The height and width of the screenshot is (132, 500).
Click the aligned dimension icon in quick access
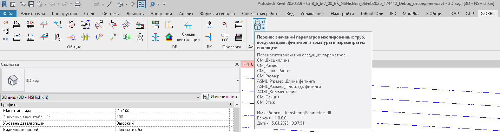tap(109, 5)
